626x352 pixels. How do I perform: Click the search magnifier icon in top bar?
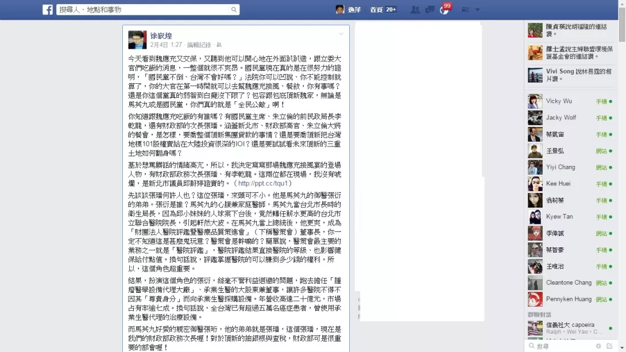[x=234, y=10]
